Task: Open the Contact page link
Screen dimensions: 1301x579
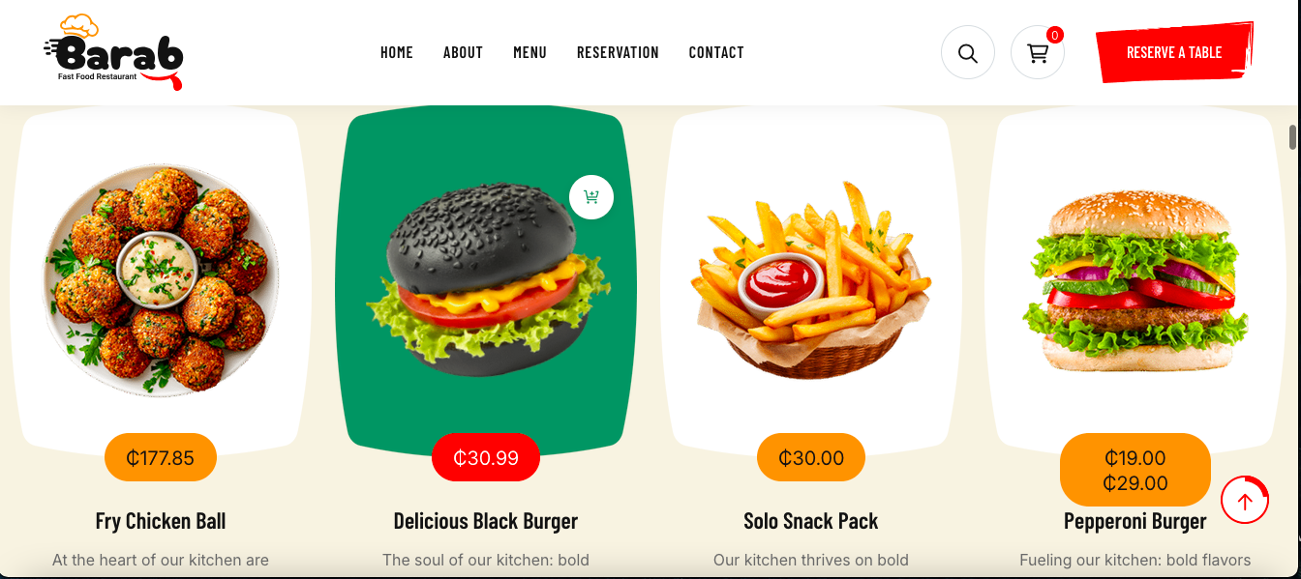Action: point(716,52)
